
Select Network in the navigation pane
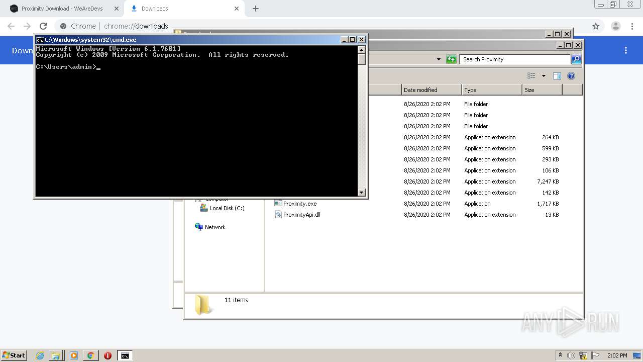coord(215,227)
